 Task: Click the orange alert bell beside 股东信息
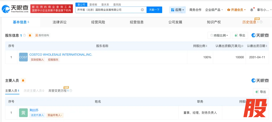(x=30, y=35)
